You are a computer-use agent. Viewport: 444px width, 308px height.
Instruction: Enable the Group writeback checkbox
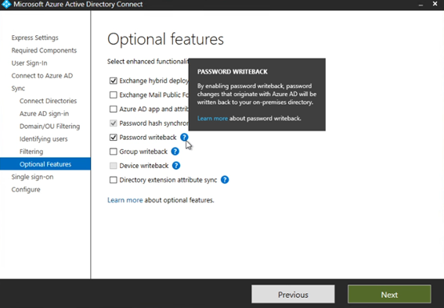pyautogui.click(x=114, y=152)
